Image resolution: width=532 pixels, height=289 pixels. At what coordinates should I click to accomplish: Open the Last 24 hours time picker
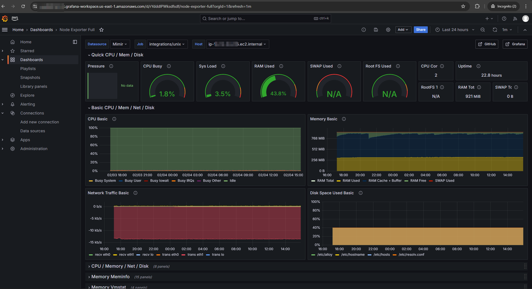point(455,30)
